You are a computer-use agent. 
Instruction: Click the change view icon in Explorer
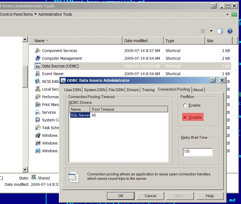[202, 31]
